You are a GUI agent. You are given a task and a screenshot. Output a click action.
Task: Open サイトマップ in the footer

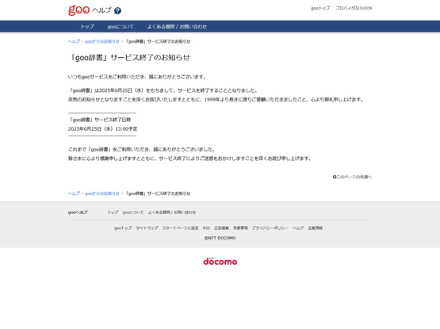point(147,228)
